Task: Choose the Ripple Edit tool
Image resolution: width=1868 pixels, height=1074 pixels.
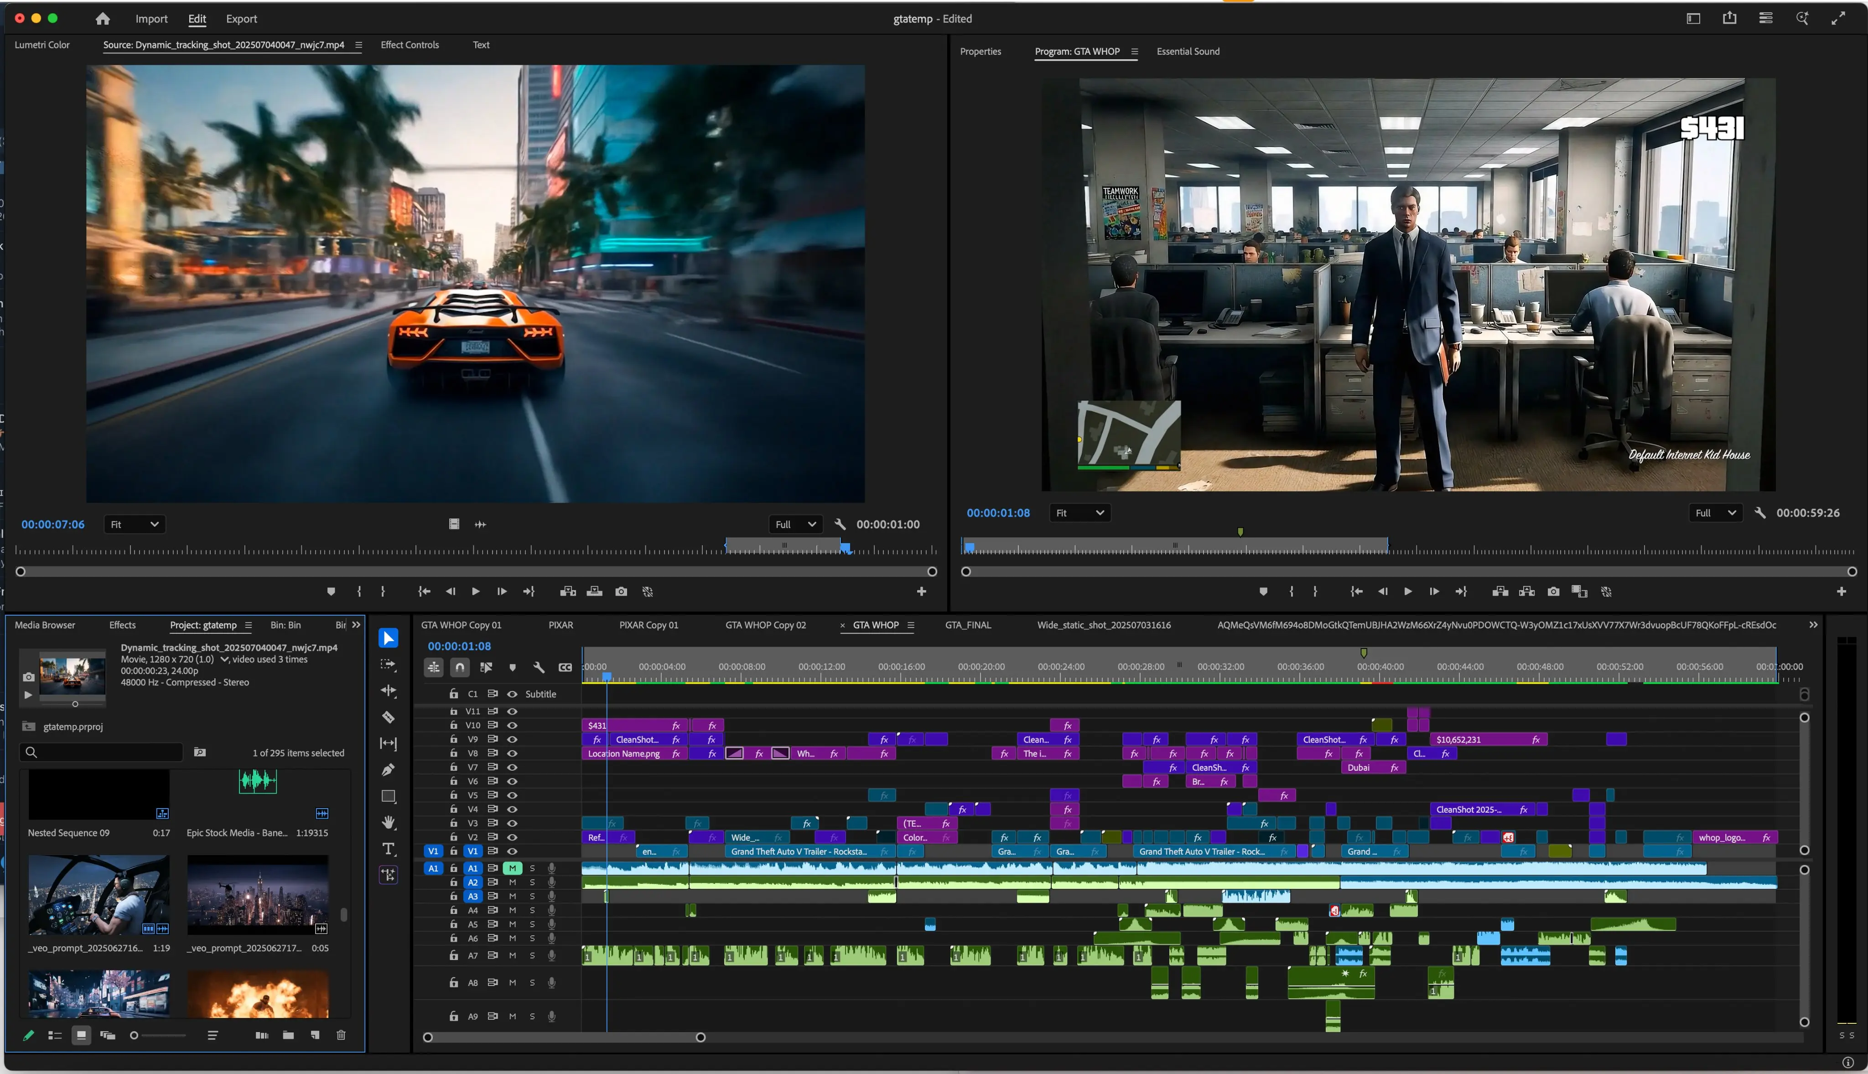Action: pyautogui.click(x=388, y=690)
